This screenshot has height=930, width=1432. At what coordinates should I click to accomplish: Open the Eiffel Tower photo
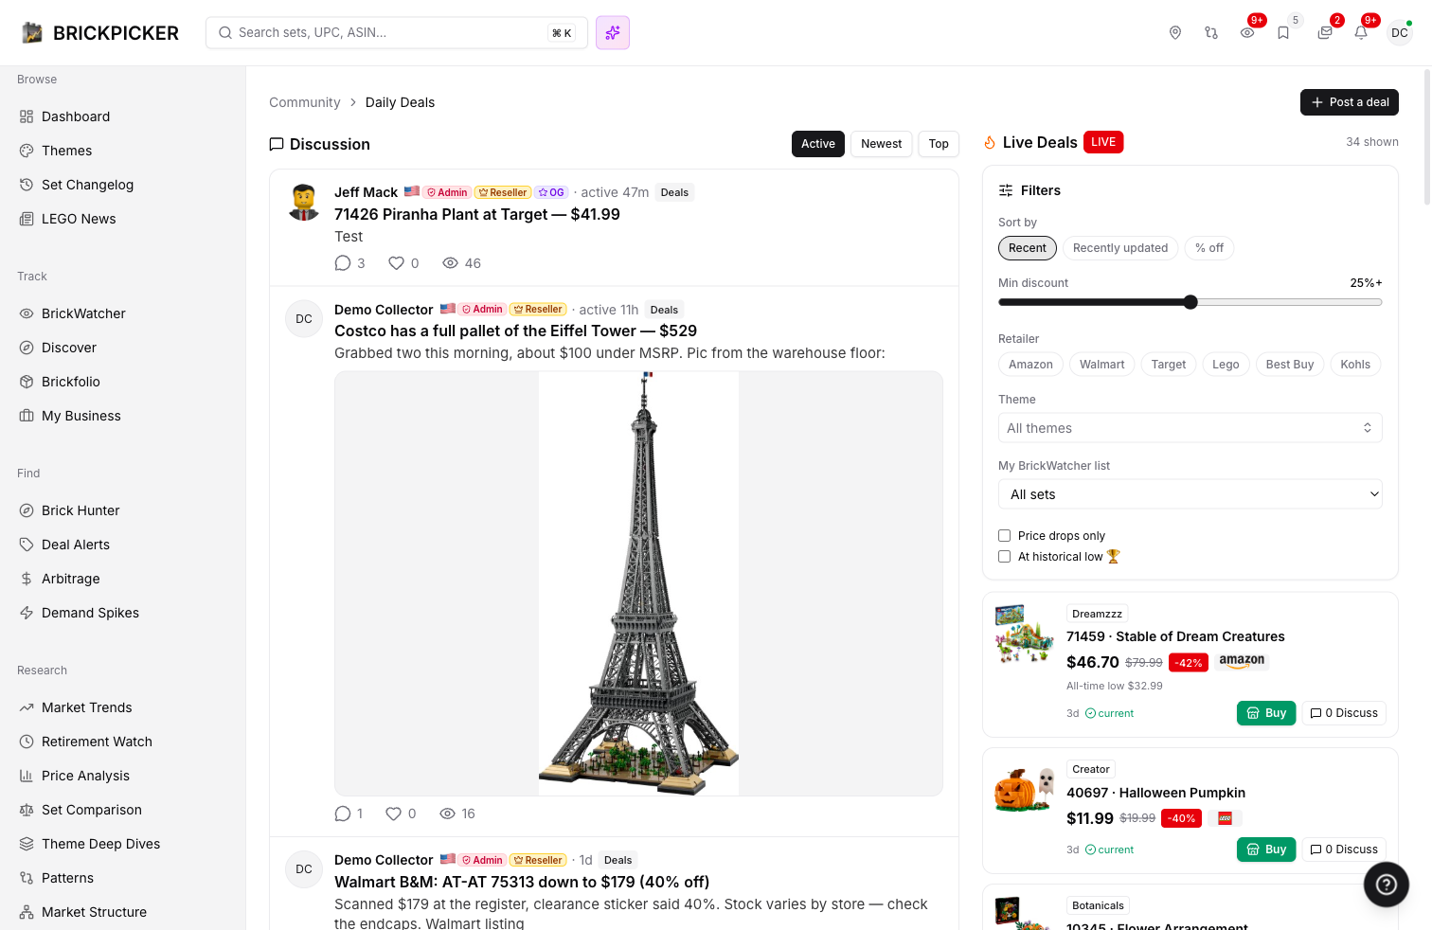coord(638,583)
